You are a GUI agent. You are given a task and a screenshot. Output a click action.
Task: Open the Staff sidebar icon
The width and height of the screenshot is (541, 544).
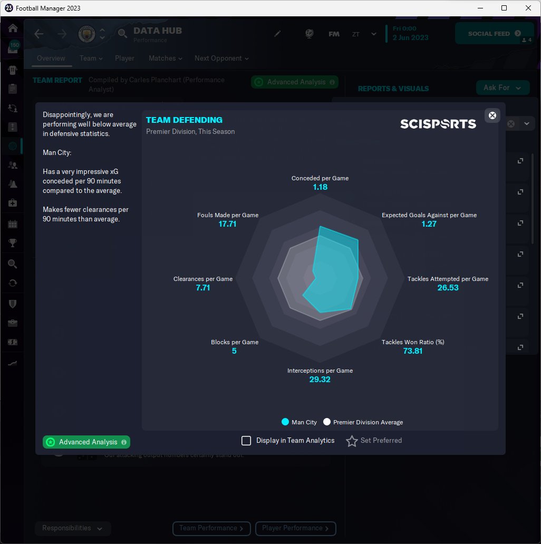(13, 165)
